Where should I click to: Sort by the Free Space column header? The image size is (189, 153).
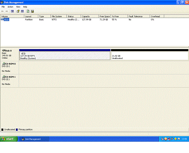[105, 16]
